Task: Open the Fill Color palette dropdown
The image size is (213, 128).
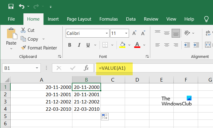Action: point(129,45)
